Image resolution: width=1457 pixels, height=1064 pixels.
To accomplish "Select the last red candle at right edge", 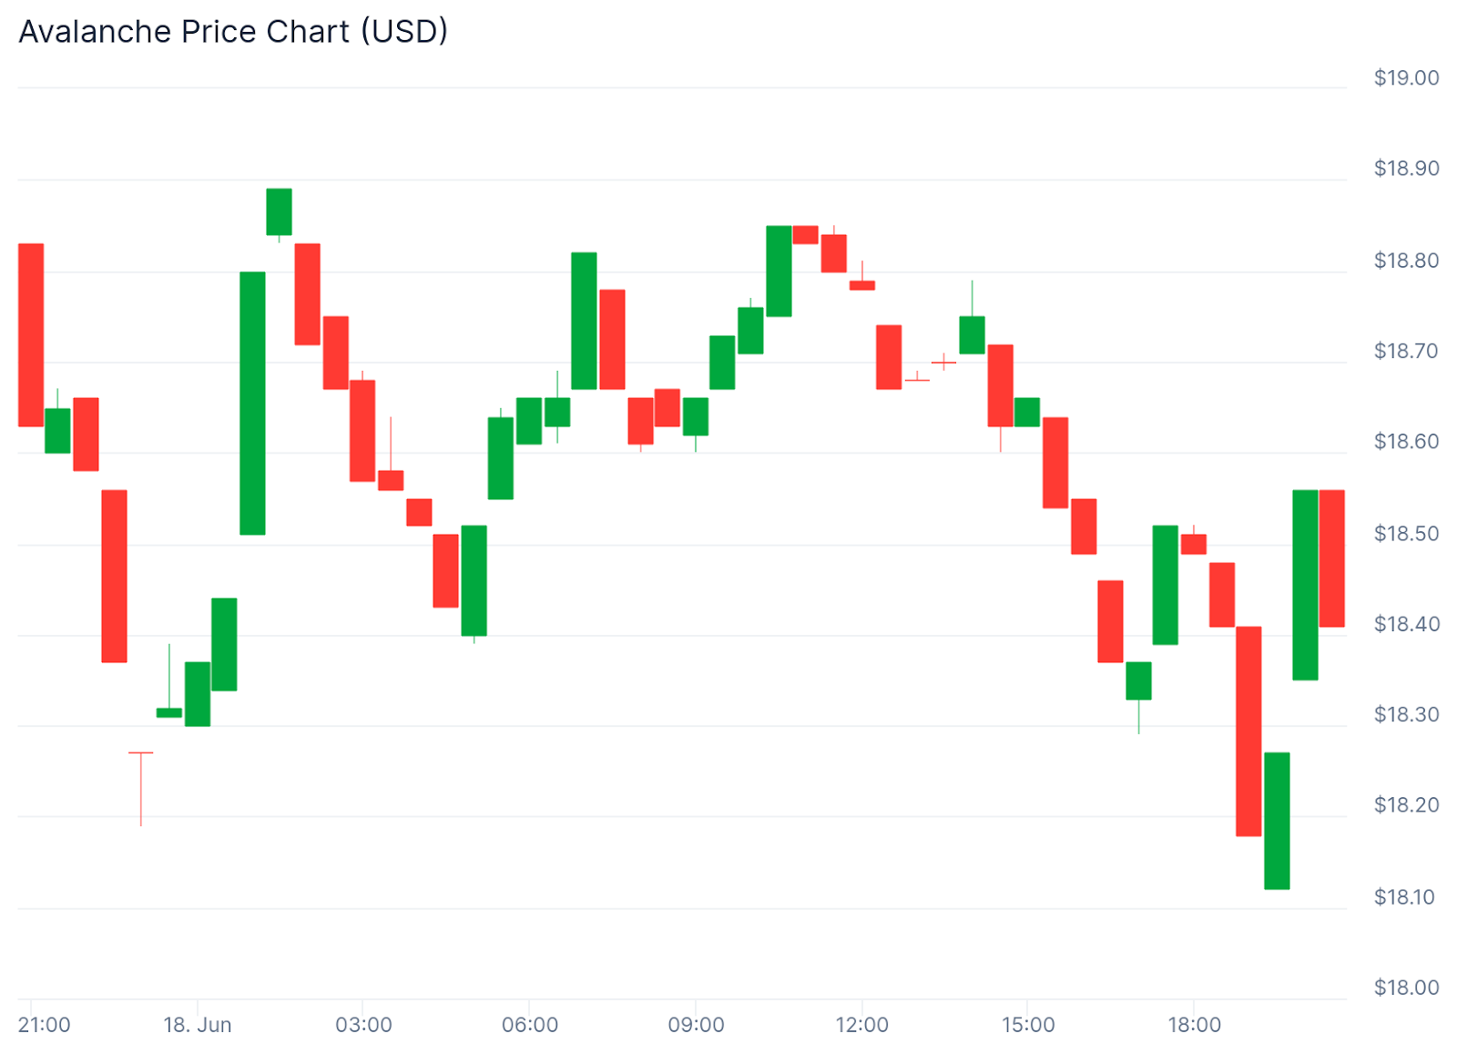I will pos(1332,558).
